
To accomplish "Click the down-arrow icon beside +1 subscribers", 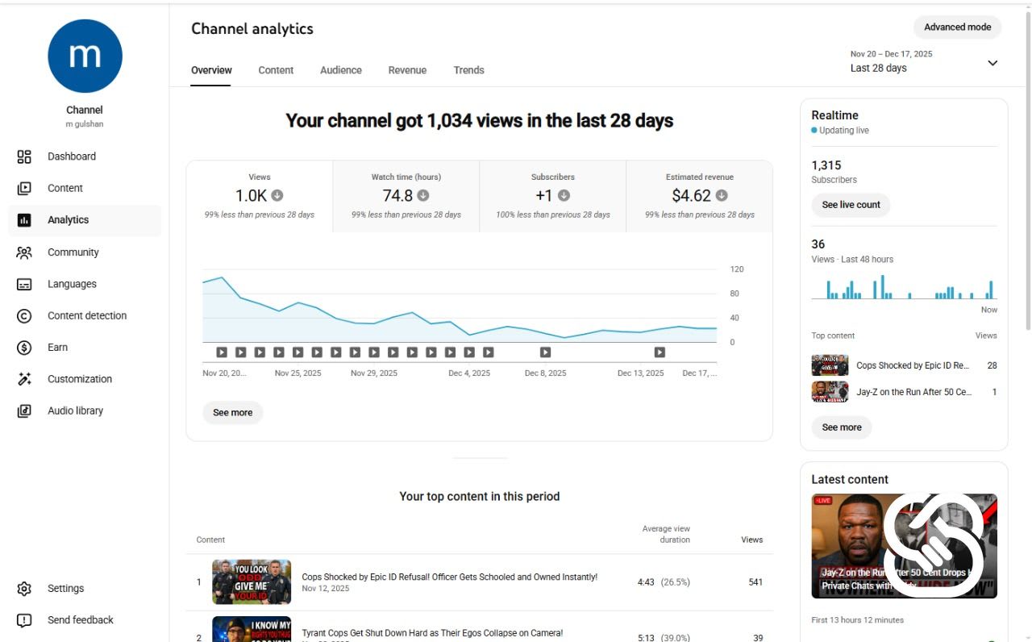I will click(x=564, y=195).
